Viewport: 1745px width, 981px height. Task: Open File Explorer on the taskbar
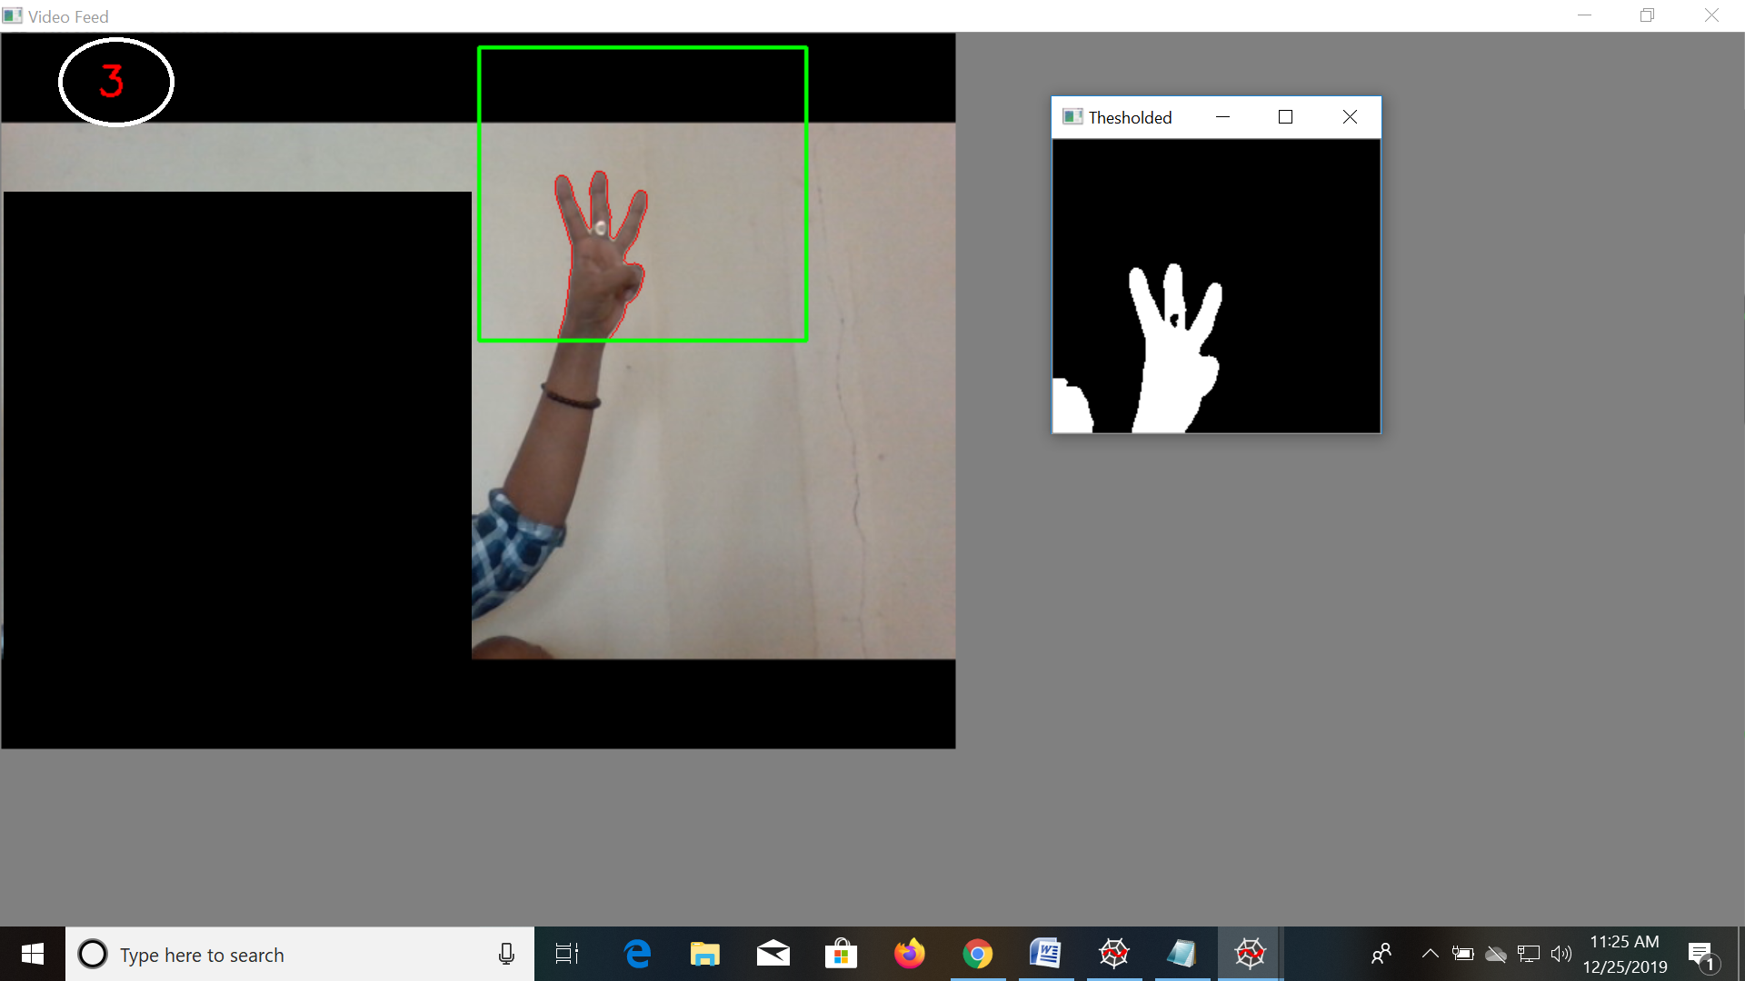pyautogui.click(x=704, y=954)
